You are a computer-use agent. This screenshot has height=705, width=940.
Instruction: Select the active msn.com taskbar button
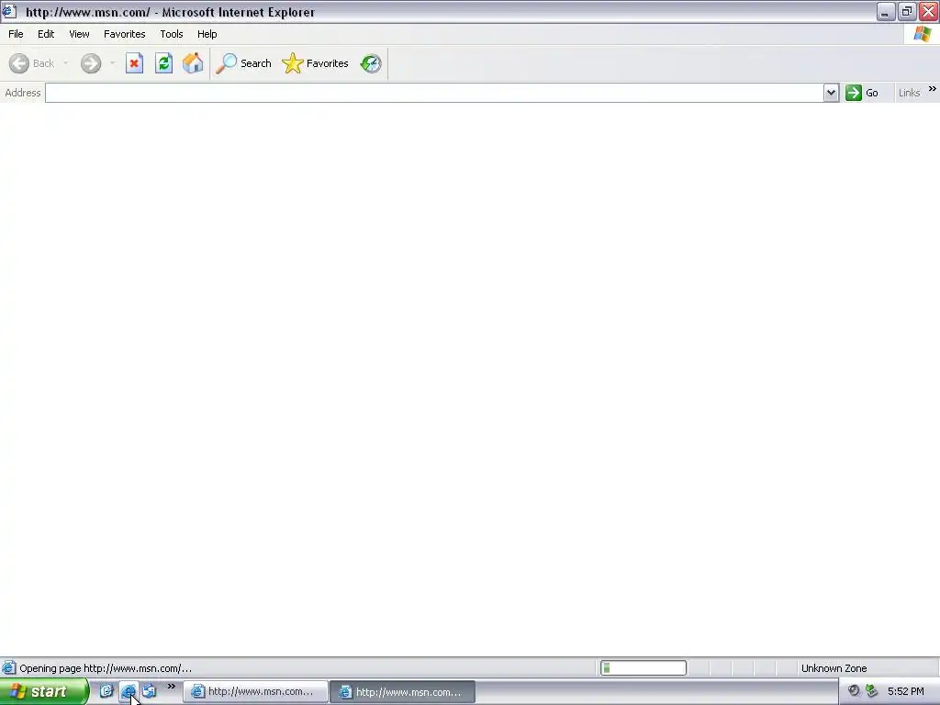click(x=403, y=692)
